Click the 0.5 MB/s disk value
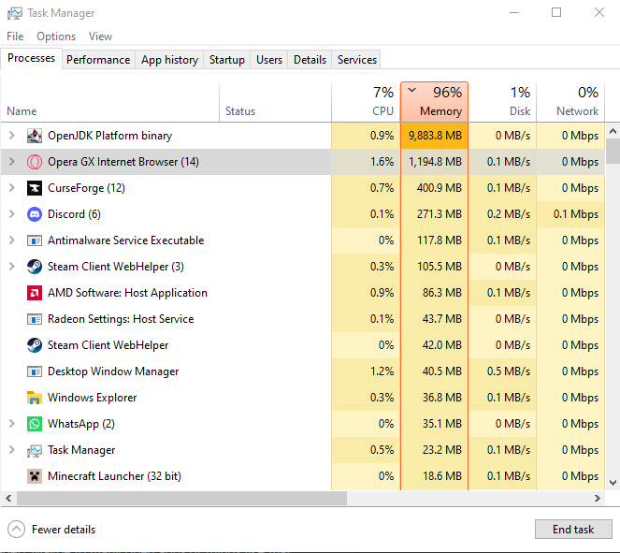620x553 pixels. pos(509,371)
